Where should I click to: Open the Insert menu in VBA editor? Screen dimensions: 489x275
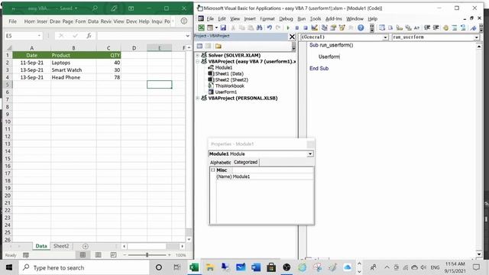(x=250, y=18)
